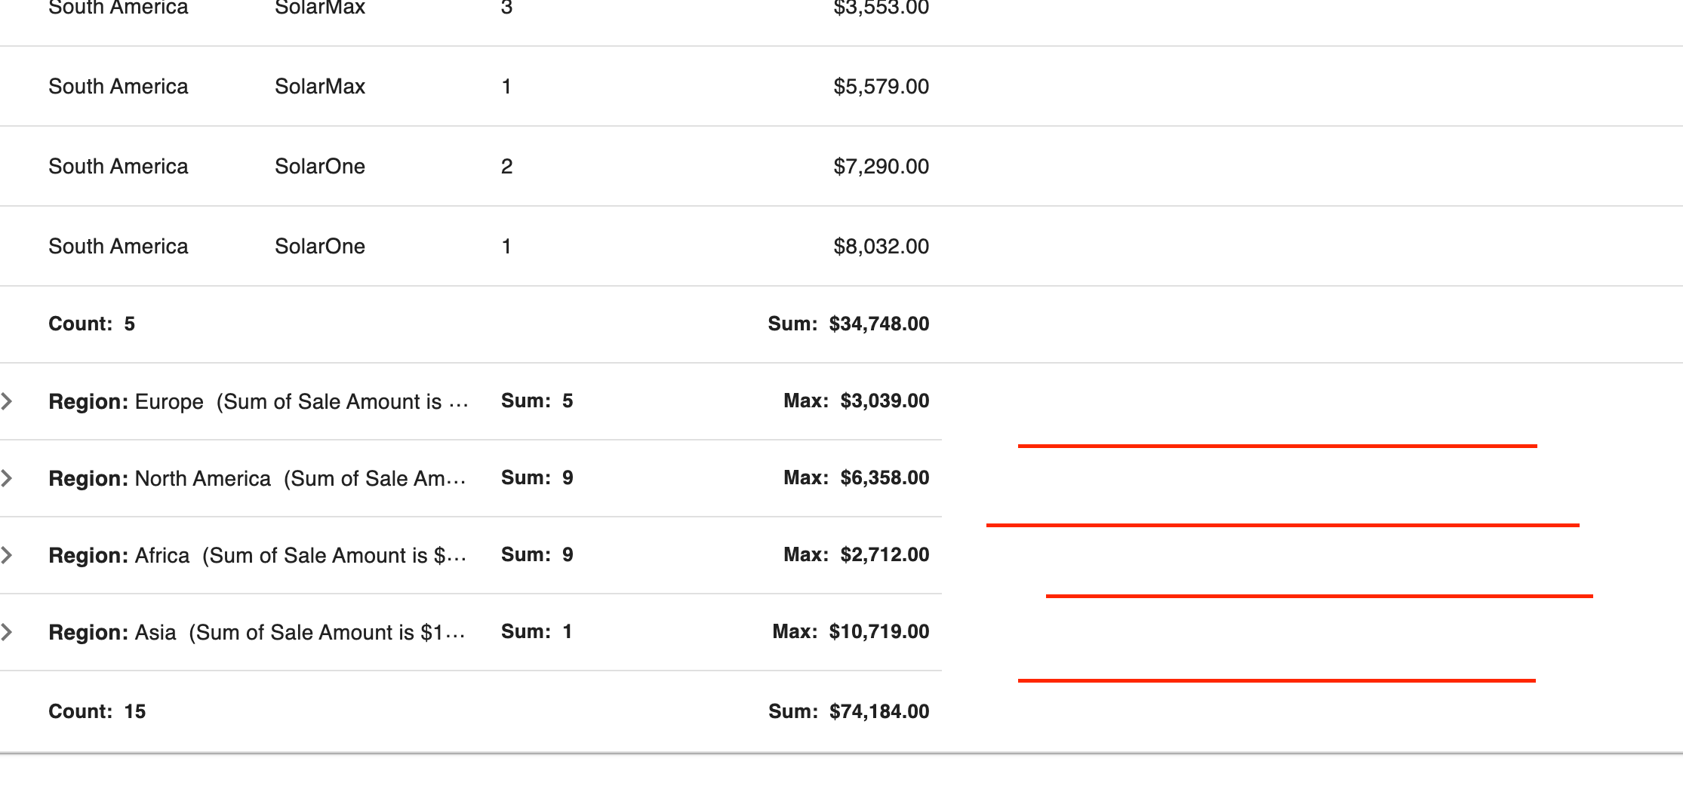Expand the Region: Africa group
The width and height of the screenshot is (1683, 795).
(x=10, y=554)
